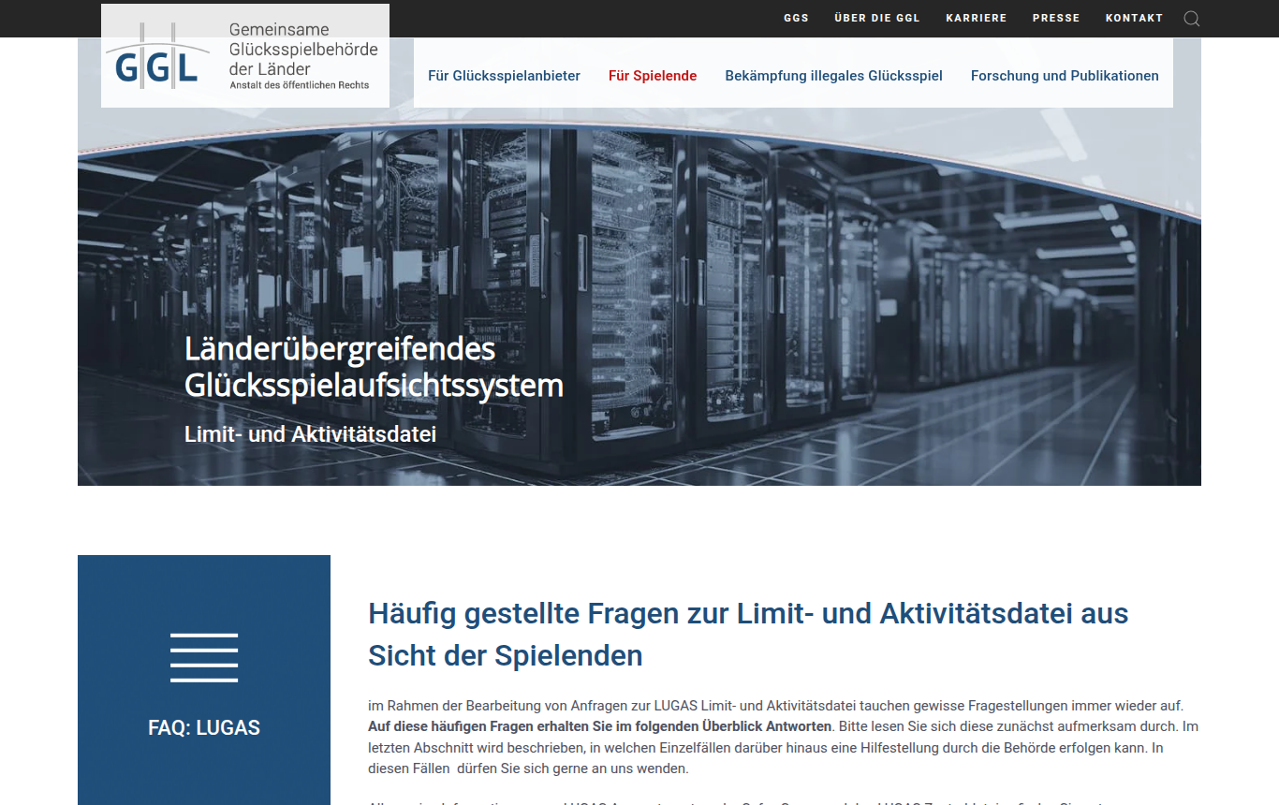
Task: Go to the Karriere page
Action: [977, 18]
